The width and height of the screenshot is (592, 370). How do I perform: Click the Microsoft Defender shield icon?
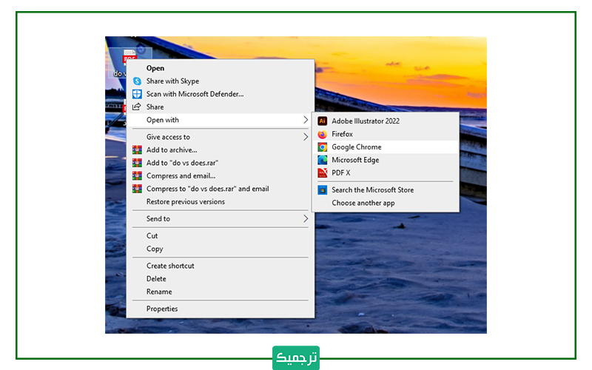[137, 94]
